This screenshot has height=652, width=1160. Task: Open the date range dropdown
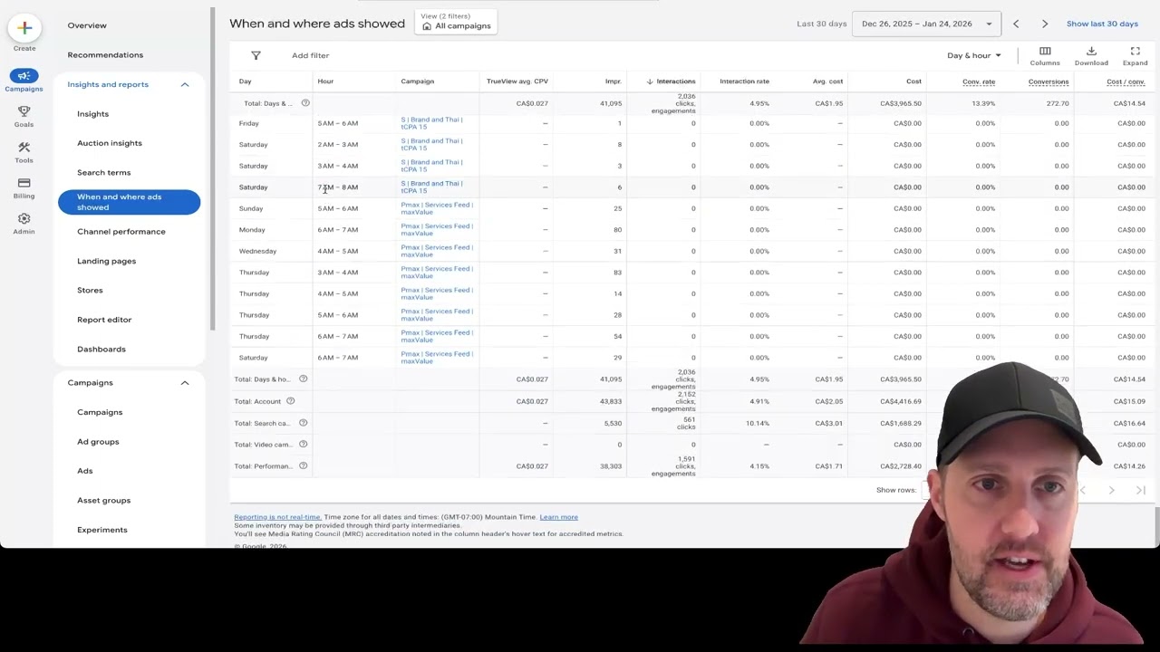[926, 24]
